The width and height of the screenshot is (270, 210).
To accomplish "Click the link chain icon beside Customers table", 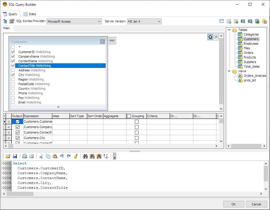I will [112, 40].
